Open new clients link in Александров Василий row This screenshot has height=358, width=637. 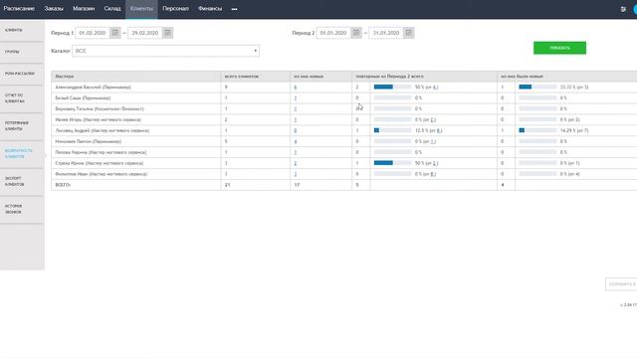click(x=296, y=88)
